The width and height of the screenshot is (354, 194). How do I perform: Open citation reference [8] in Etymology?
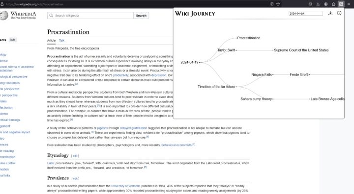pyautogui.click(x=145, y=167)
